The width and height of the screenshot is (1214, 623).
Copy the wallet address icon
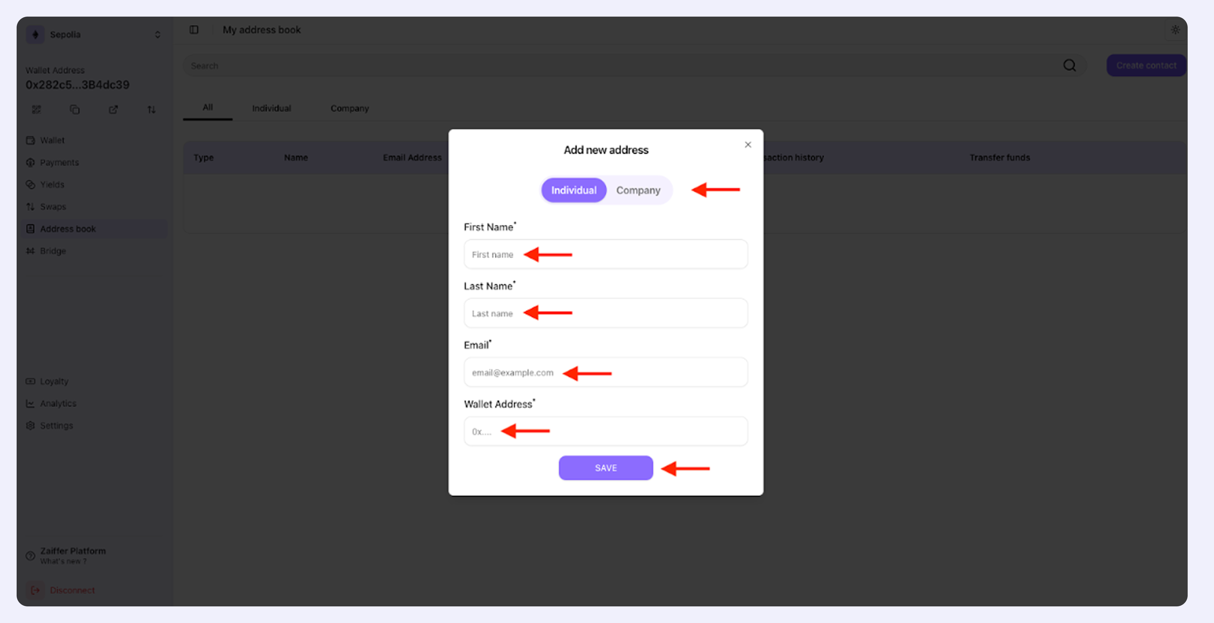(x=74, y=109)
